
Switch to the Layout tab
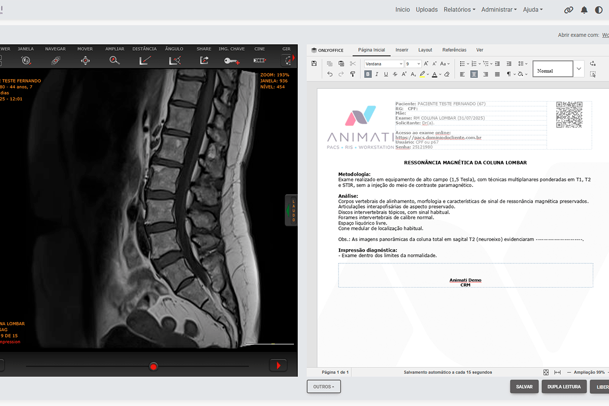[425, 50]
